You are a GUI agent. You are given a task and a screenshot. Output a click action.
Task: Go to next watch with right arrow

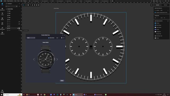pyautogui.click(x=57, y=59)
